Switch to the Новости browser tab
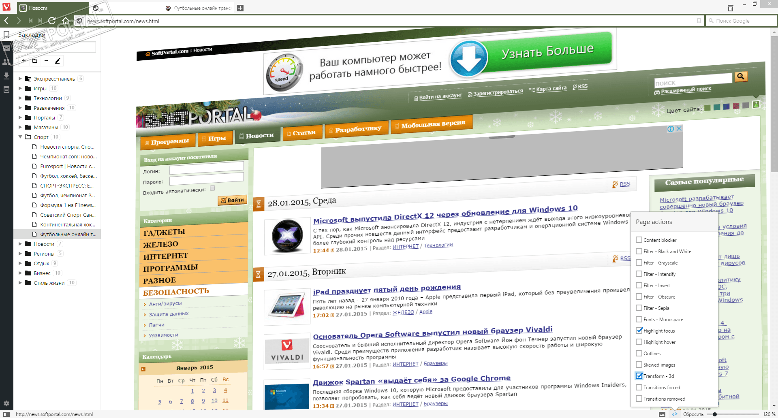This screenshot has height=418, width=778. point(53,8)
